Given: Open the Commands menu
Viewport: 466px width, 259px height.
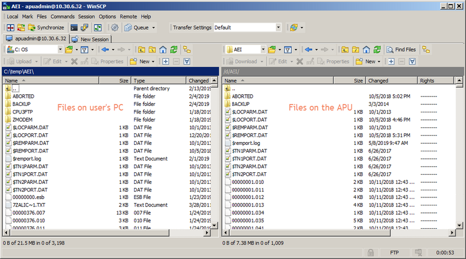Looking at the screenshot, I should pyautogui.click(x=62, y=17).
